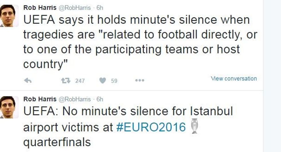Click Rob Harris avatar on second tweet

tap(7, 107)
